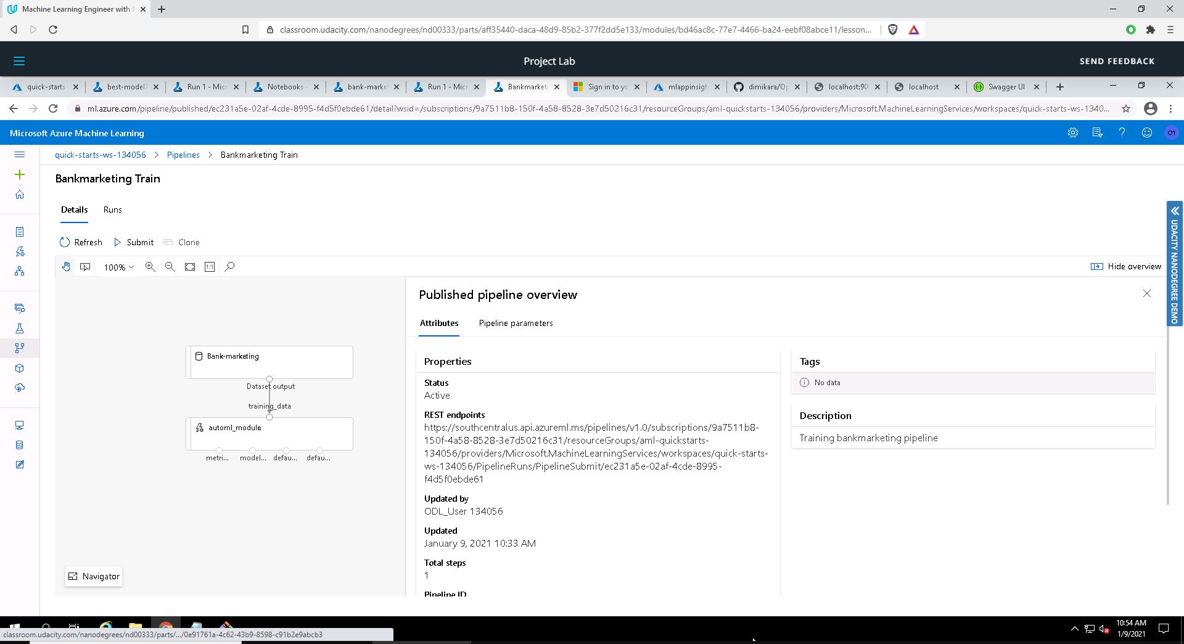Screen dimensions: 1184x644
Task: Open Azure ML settings gear icon
Action: 1073,132
